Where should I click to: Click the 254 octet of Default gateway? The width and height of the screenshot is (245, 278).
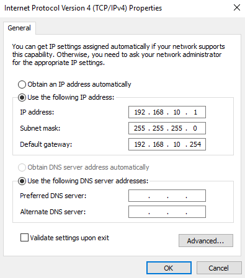point(195,144)
